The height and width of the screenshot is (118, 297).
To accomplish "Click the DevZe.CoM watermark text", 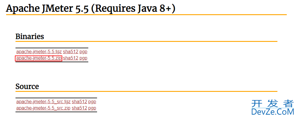I will click(x=273, y=112).
